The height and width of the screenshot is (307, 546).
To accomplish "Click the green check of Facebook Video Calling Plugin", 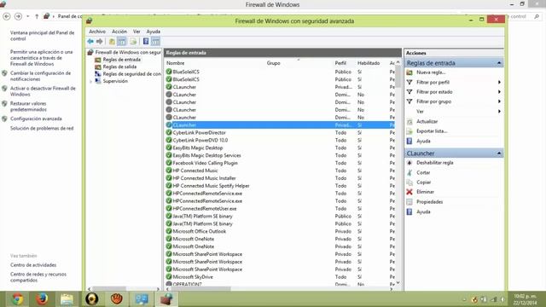I will [x=169, y=163].
